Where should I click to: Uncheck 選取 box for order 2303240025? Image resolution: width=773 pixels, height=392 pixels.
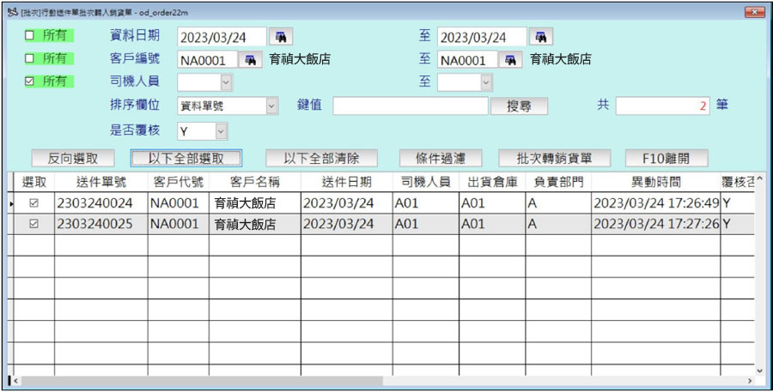pos(34,224)
